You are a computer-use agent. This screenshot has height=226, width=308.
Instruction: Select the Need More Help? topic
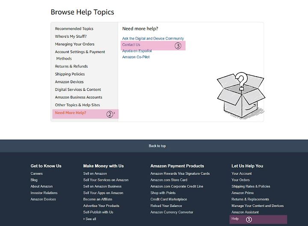71,113
